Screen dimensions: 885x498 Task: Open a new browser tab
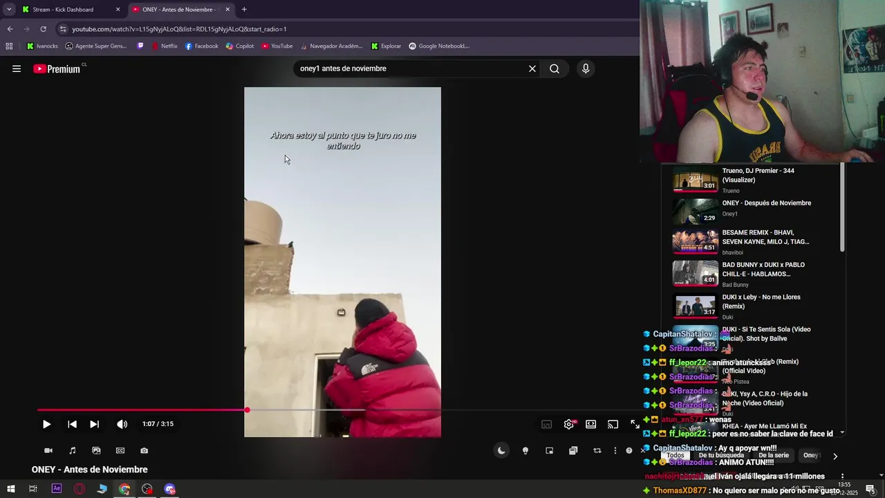pyautogui.click(x=244, y=10)
